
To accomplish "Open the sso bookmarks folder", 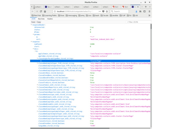I will click(x=89, y=15).
